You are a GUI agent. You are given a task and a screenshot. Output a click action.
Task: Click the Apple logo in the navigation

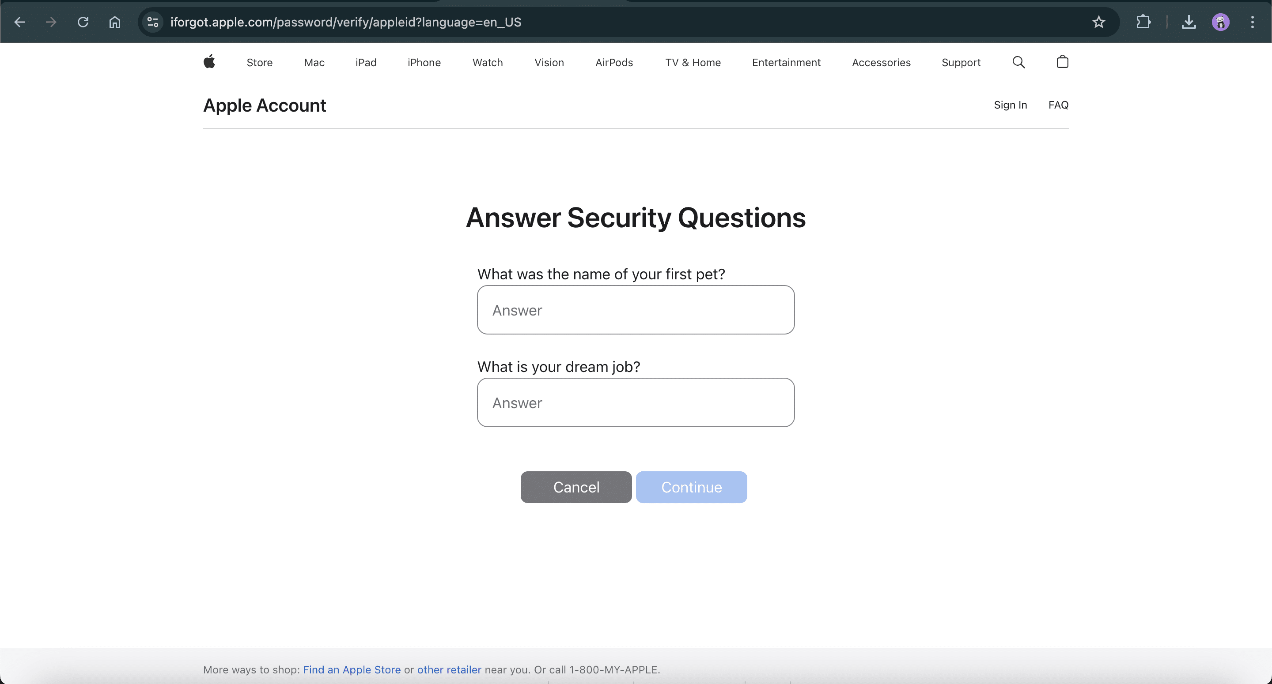coord(209,62)
